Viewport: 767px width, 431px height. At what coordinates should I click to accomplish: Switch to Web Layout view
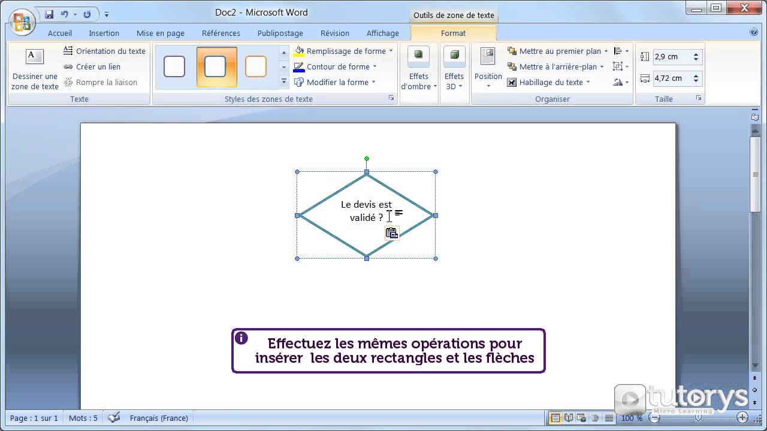click(x=582, y=418)
